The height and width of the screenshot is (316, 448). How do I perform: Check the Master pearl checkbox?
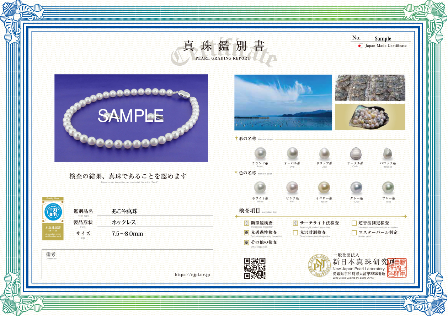354,233
